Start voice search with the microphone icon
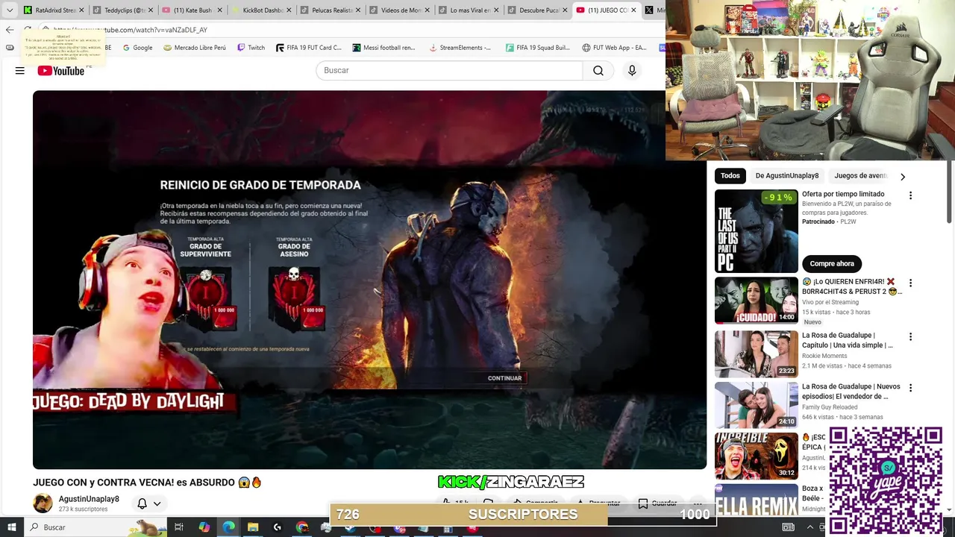Image resolution: width=955 pixels, height=537 pixels. pyautogui.click(x=632, y=70)
